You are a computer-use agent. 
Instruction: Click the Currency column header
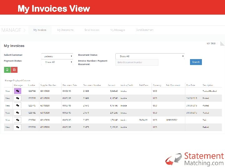pos(157,85)
